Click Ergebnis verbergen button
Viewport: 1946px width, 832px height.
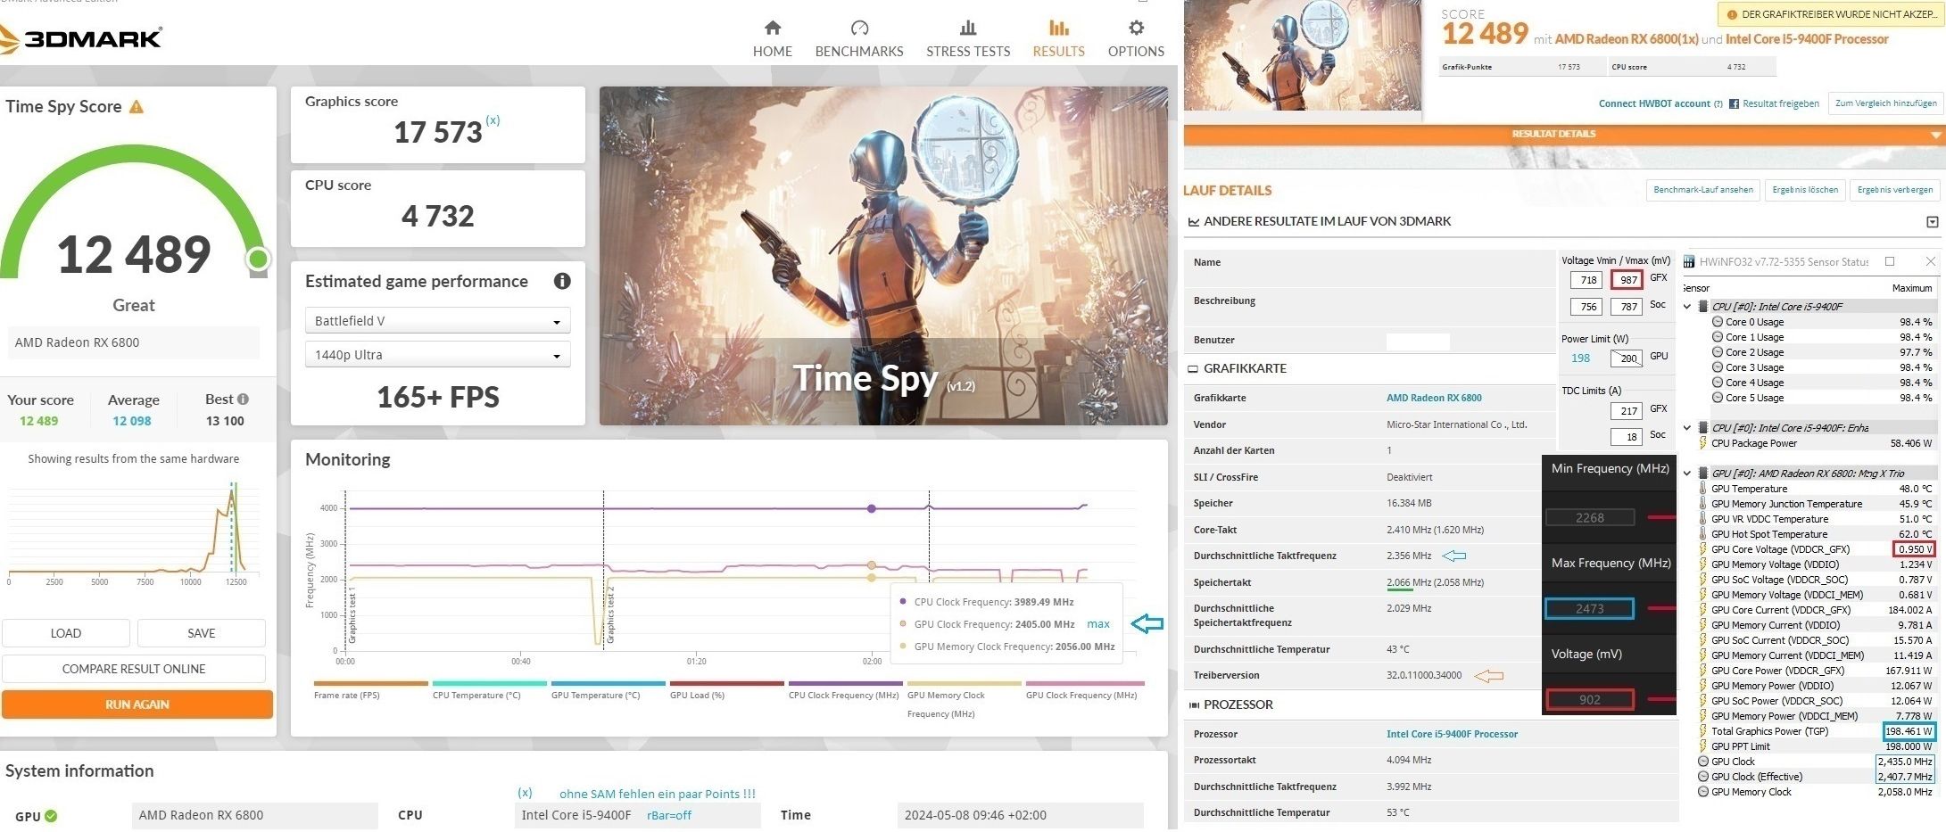1895,190
